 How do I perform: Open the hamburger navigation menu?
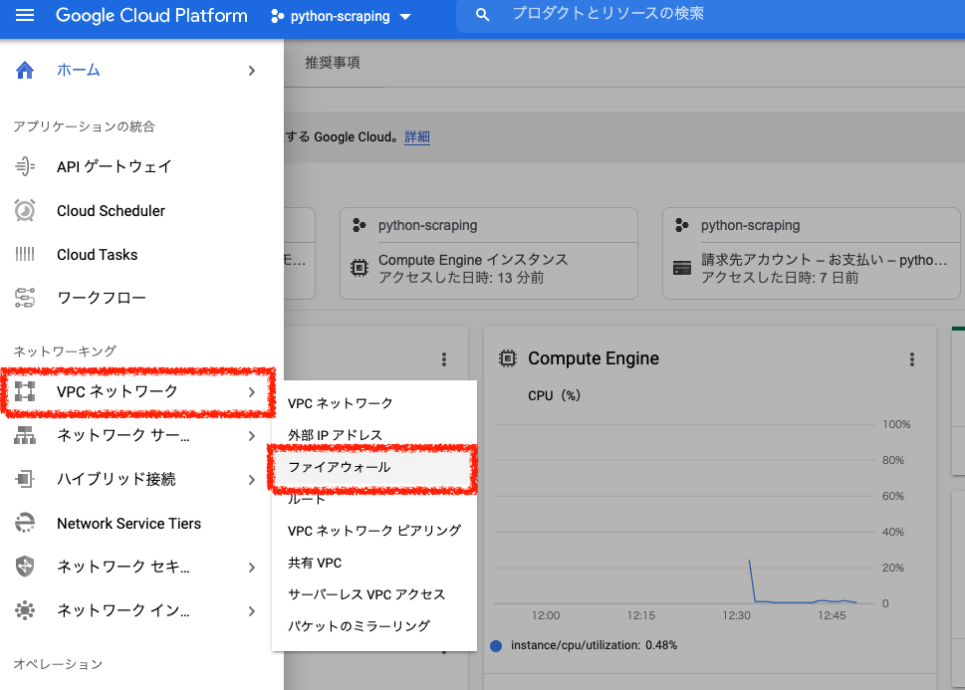(x=25, y=15)
